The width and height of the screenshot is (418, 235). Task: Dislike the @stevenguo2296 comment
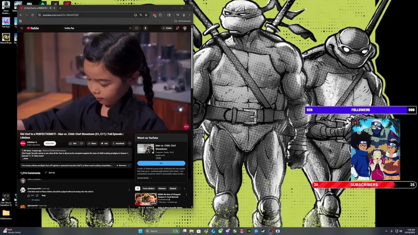click(37, 196)
